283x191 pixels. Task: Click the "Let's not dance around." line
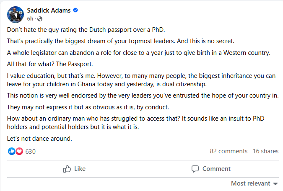tap(39, 138)
